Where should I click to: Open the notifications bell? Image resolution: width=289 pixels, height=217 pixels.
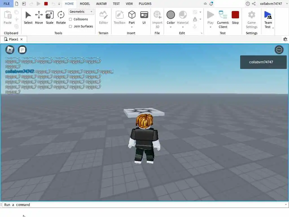[x=211, y=3]
